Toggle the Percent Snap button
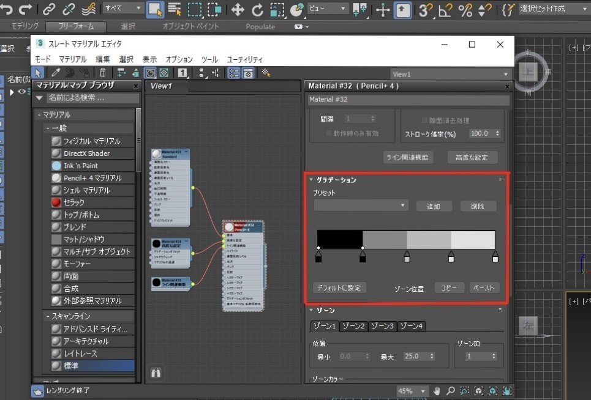Viewport: 591px width, 400px height. 465,10
